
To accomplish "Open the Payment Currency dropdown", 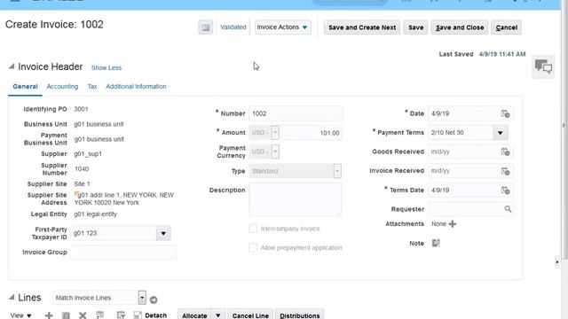I will 275,152.
